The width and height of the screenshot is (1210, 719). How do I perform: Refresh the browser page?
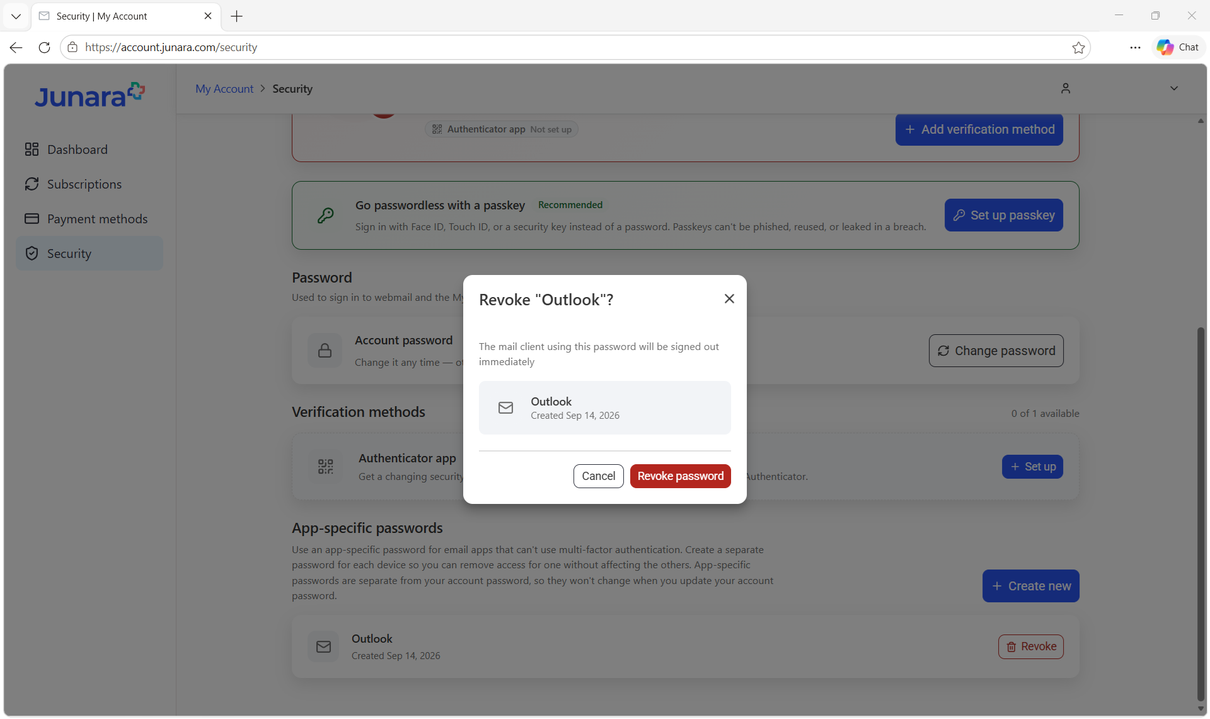(x=44, y=47)
